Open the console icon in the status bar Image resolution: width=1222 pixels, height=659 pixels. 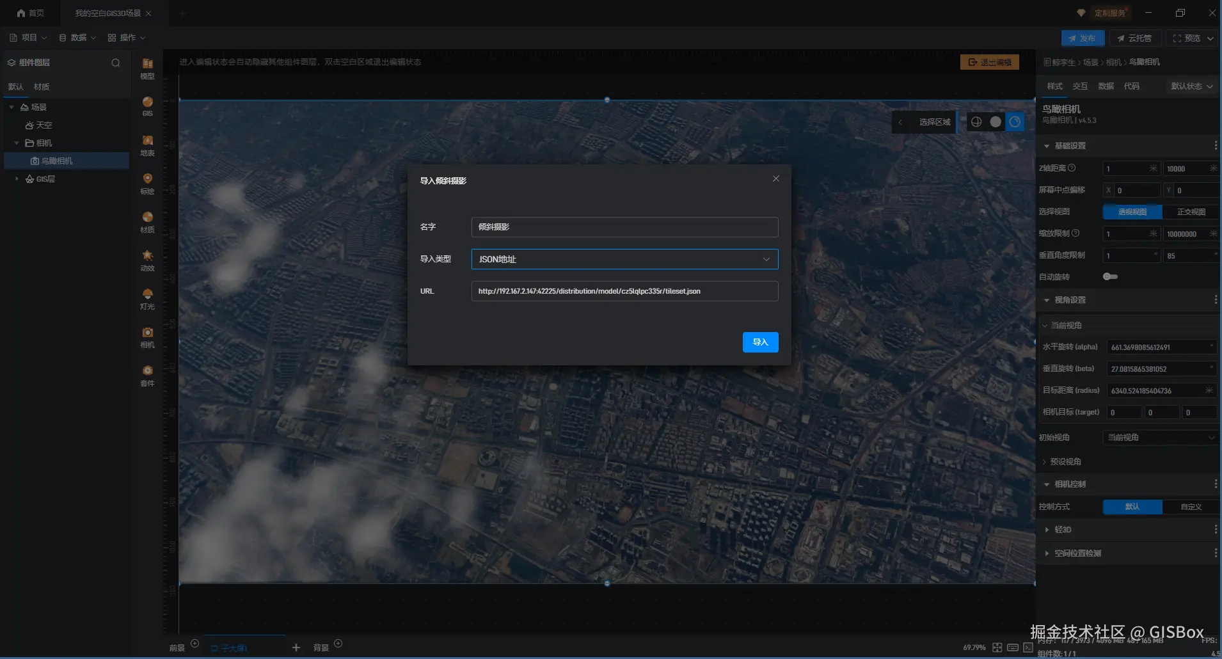click(1028, 647)
